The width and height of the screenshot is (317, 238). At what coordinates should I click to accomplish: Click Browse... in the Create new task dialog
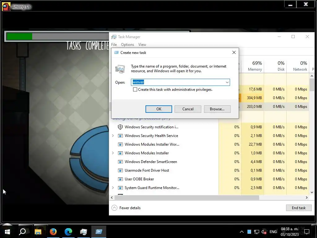(217, 109)
